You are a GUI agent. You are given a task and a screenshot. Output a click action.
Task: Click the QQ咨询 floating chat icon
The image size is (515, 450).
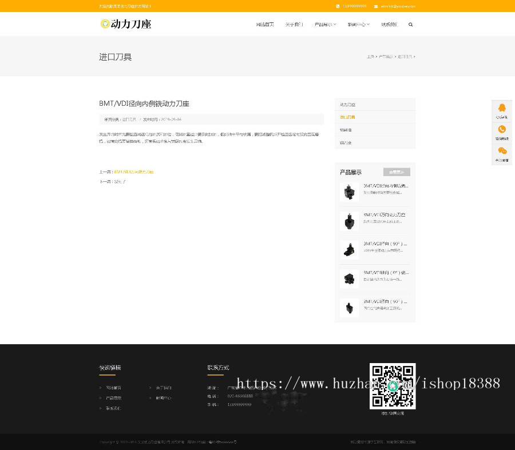pos(502,107)
